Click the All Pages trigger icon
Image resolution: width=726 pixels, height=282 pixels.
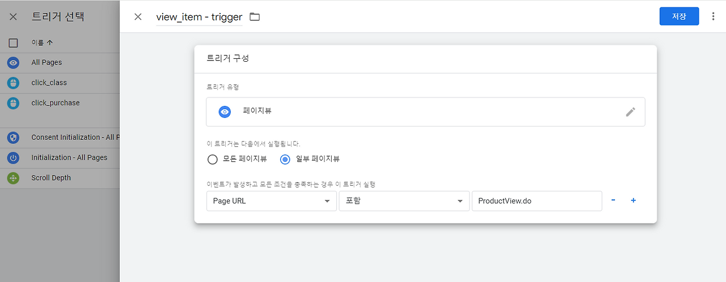(14, 63)
